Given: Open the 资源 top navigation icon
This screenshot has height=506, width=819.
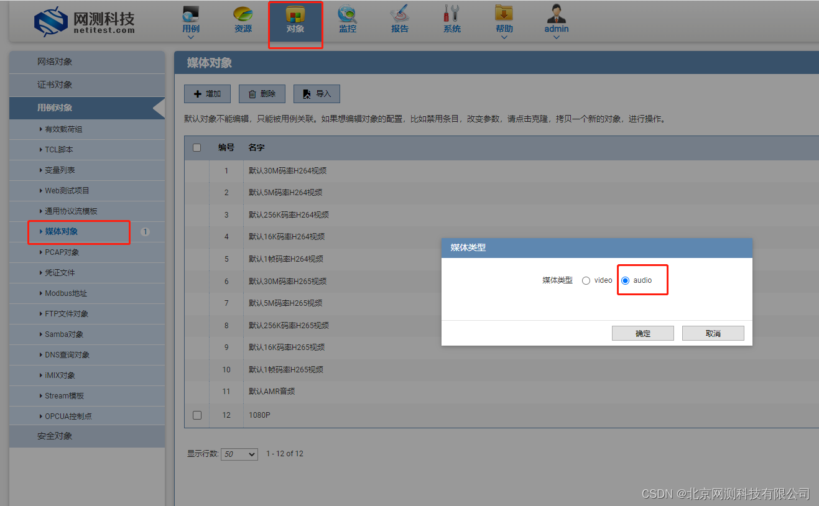Looking at the screenshot, I should point(243,19).
